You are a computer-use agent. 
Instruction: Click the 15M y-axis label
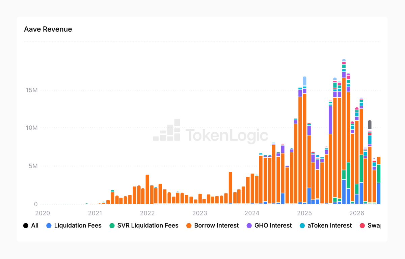coord(31,90)
